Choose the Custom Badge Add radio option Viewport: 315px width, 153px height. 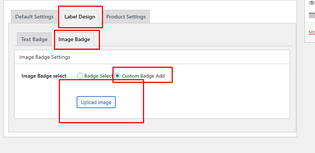tap(117, 76)
